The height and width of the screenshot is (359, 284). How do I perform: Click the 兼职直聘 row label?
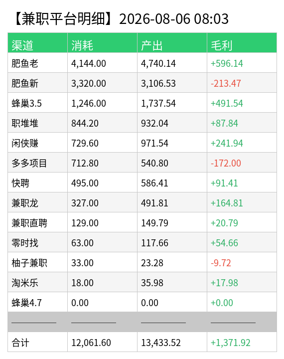tap(29, 223)
